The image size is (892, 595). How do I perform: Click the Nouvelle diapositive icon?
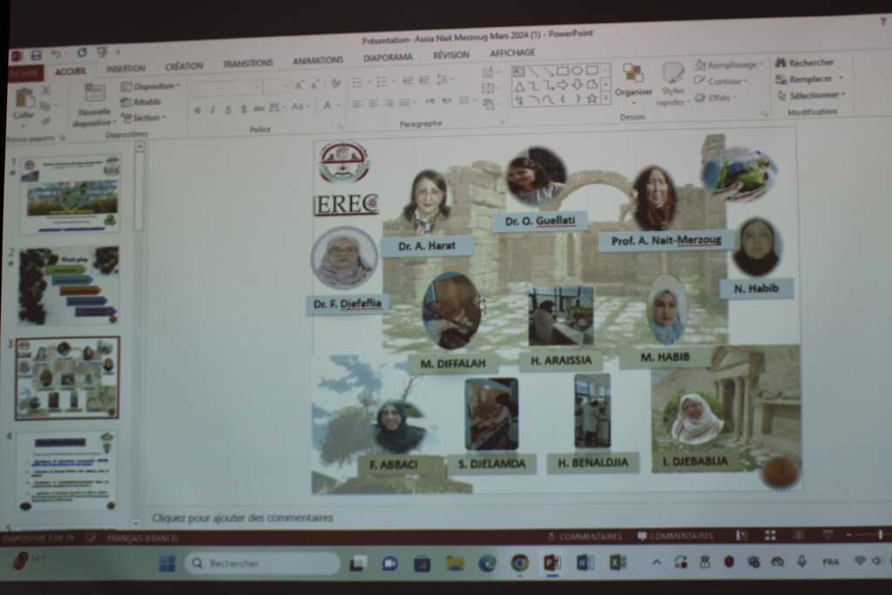tap(94, 94)
